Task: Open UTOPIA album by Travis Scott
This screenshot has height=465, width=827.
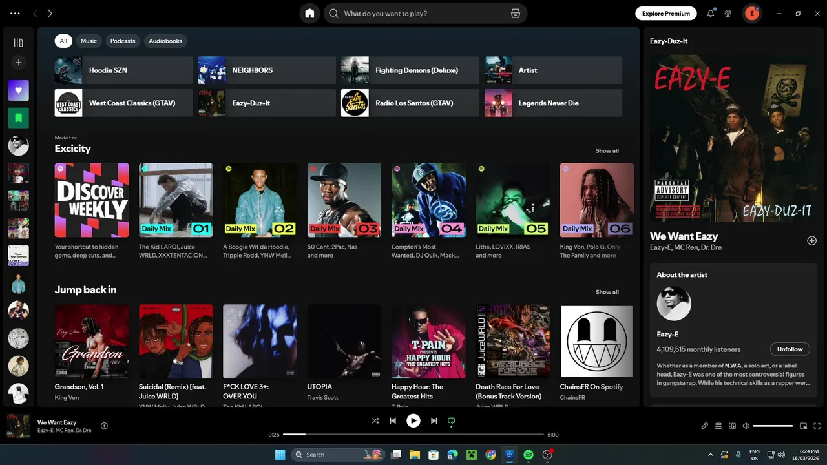Action: pyautogui.click(x=344, y=341)
